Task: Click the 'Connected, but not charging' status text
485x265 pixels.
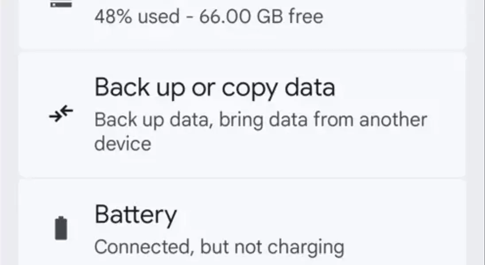Action: [219, 247]
